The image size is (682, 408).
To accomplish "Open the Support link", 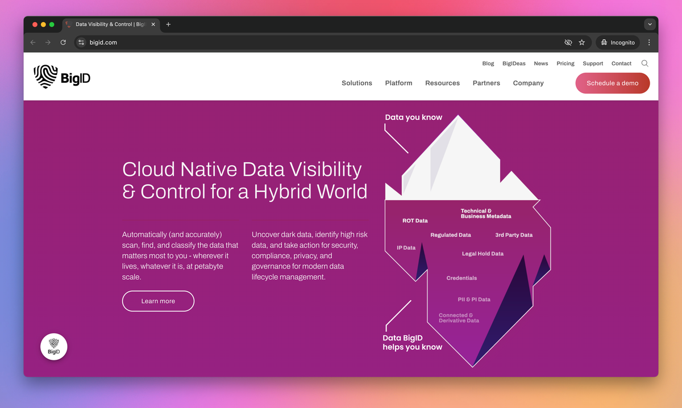I will pos(593,64).
